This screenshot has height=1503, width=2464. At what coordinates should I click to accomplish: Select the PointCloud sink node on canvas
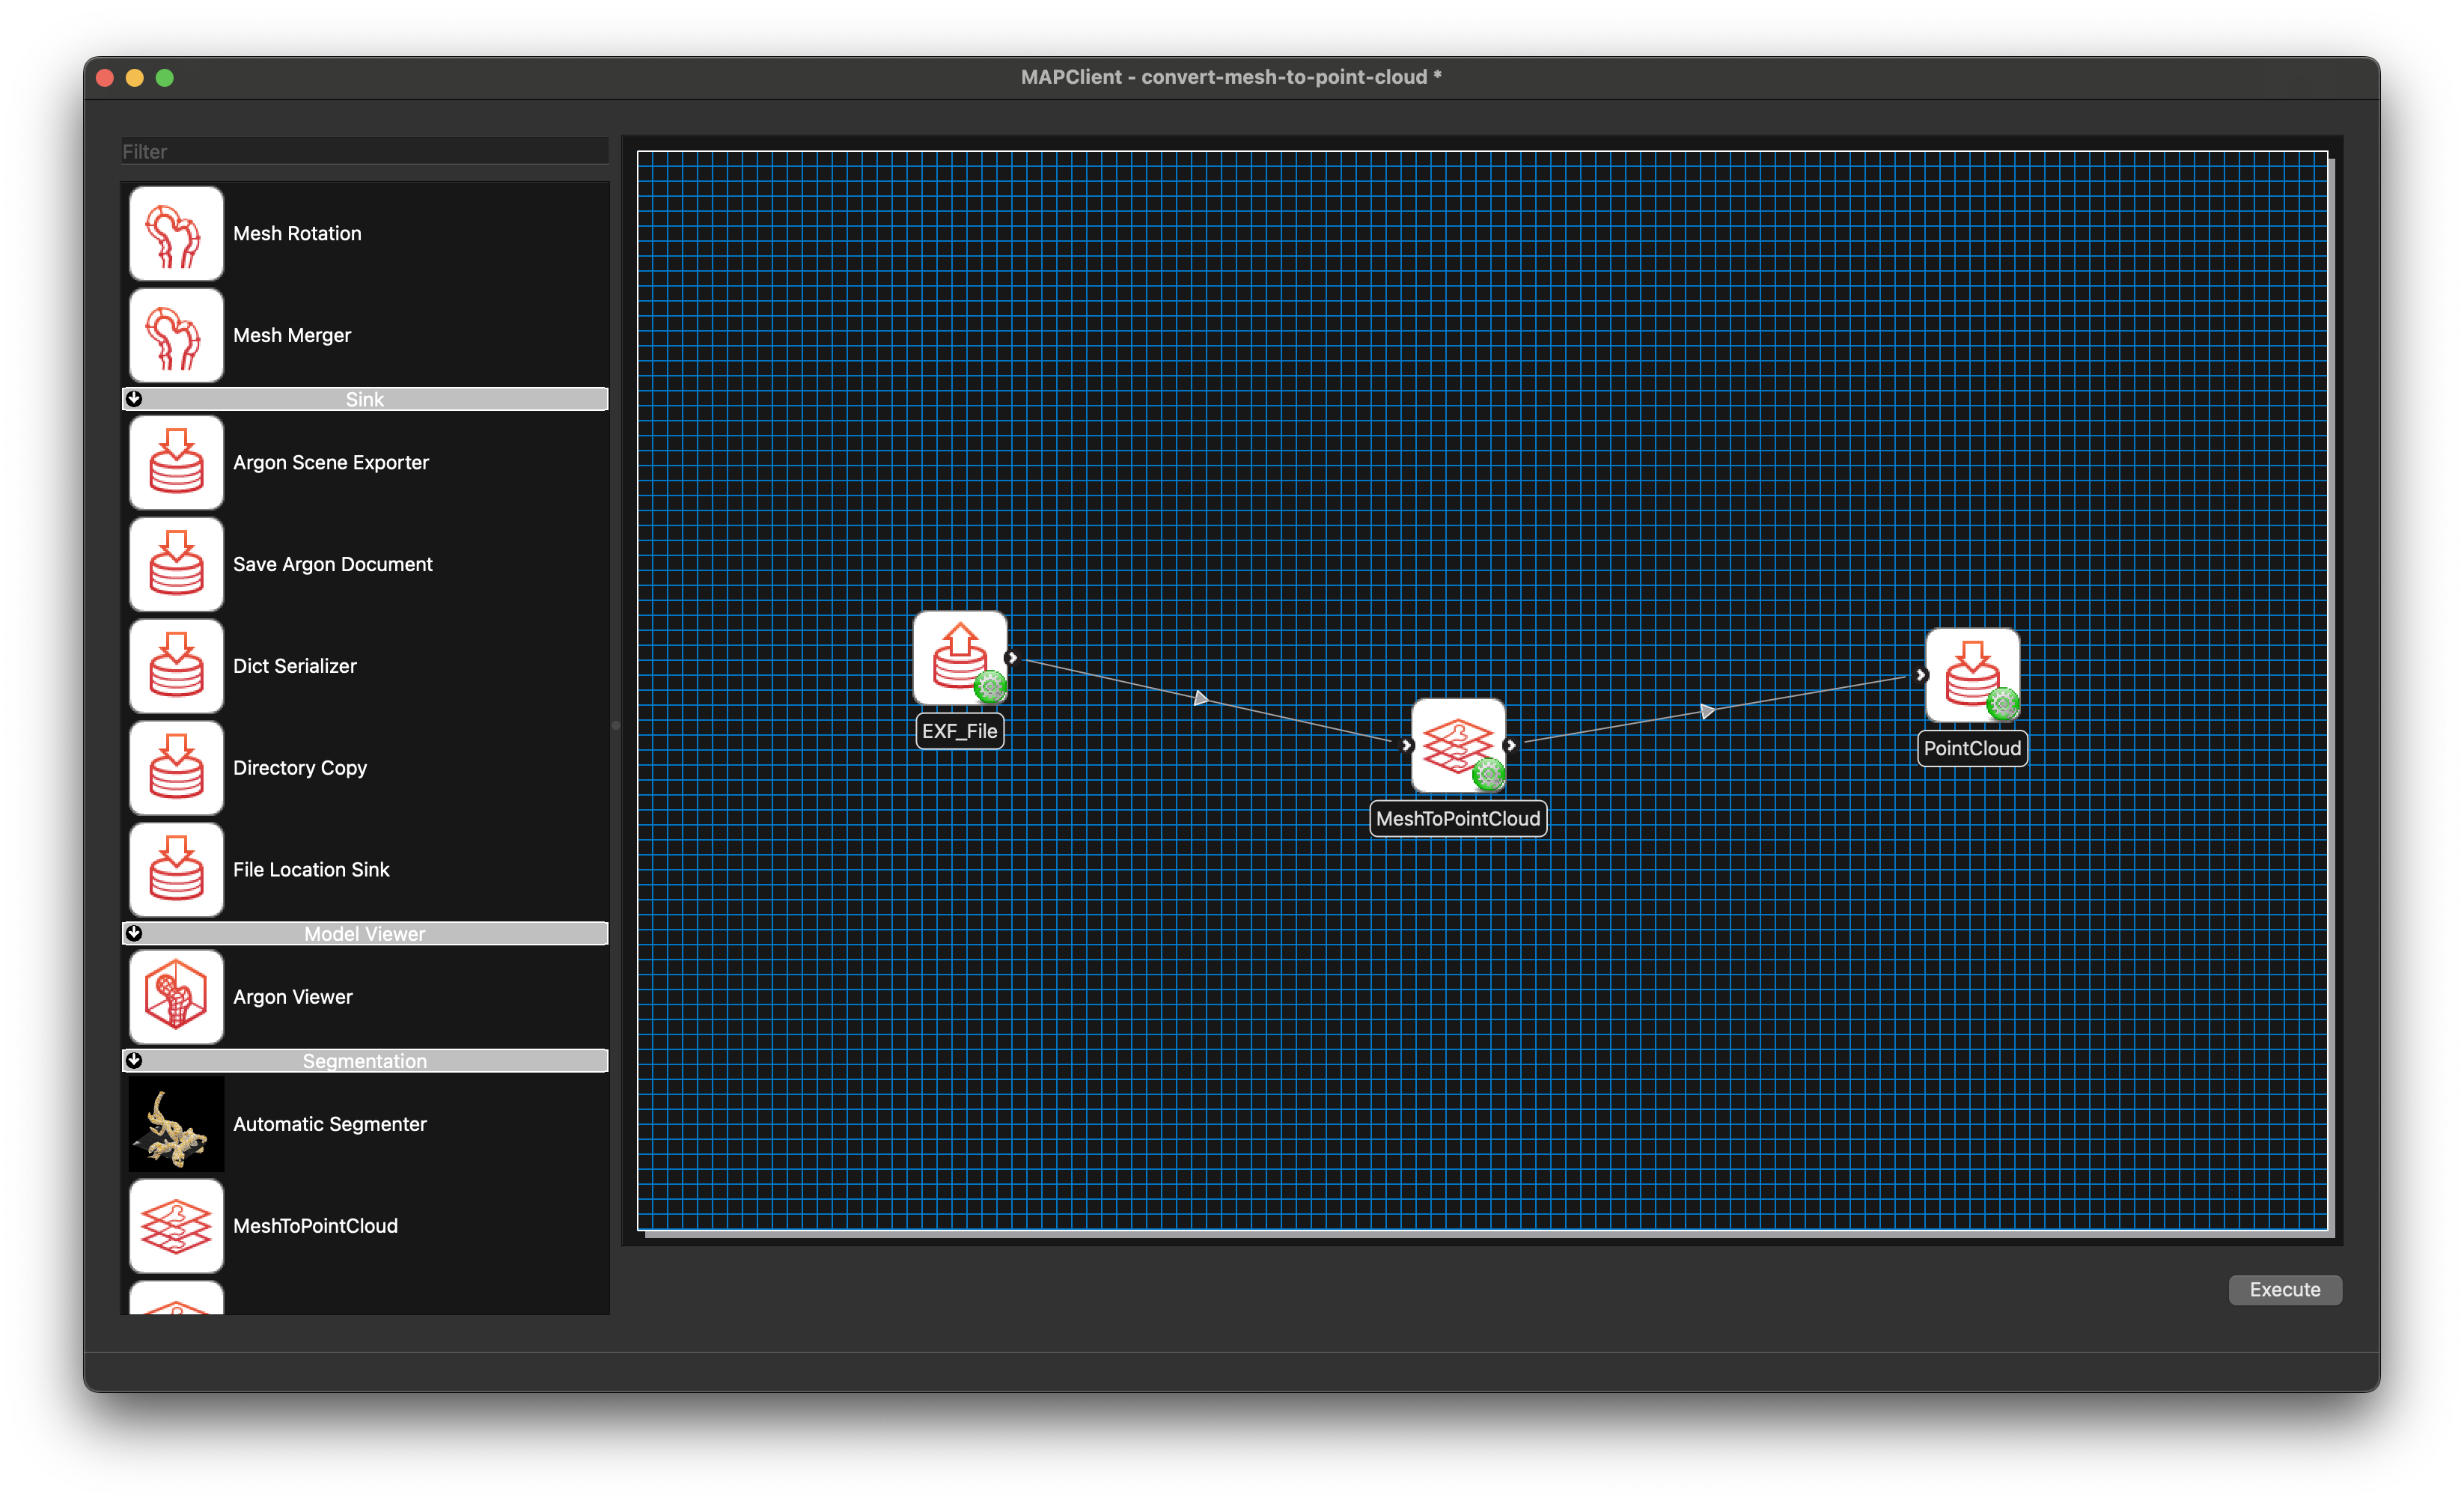coord(1972,675)
